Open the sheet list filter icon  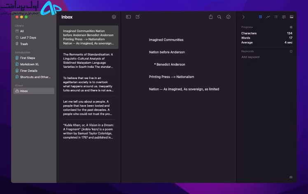(x=114, y=17)
